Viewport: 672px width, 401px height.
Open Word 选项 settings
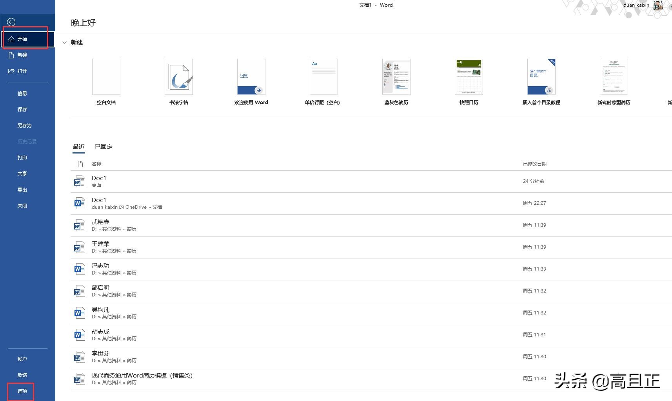(x=22, y=391)
